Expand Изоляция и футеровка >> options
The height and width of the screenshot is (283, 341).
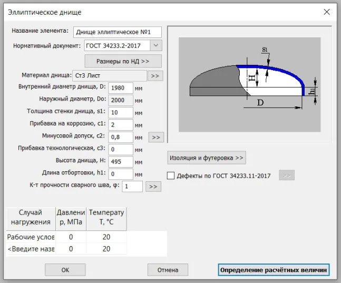(207, 158)
